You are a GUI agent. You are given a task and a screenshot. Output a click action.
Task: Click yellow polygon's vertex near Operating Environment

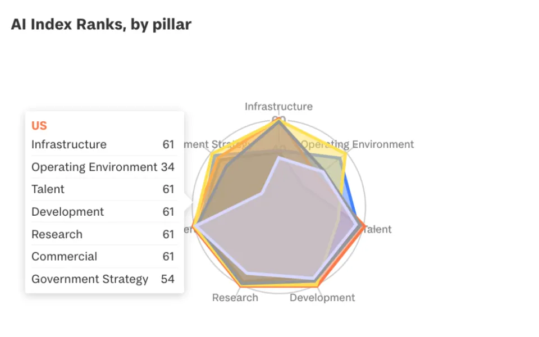click(344, 155)
